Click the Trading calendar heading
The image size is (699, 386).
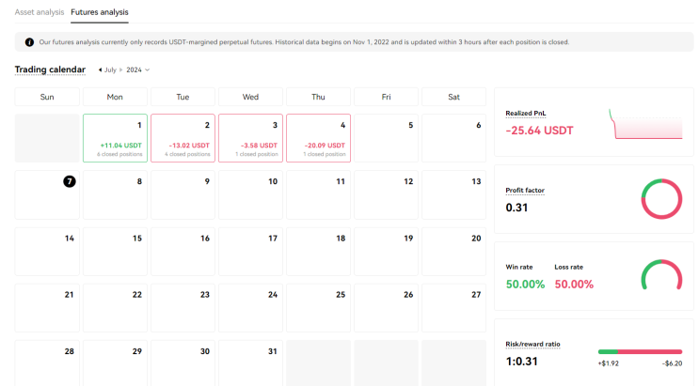[x=50, y=69]
